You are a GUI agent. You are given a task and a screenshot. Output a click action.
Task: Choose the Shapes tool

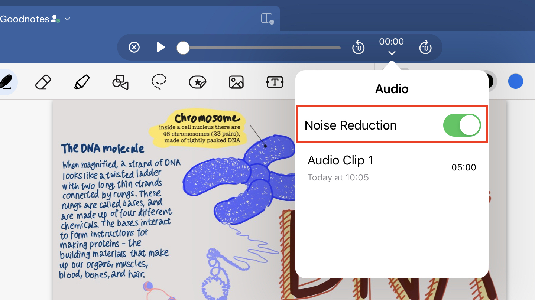pyautogui.click(x=120, y=82)
